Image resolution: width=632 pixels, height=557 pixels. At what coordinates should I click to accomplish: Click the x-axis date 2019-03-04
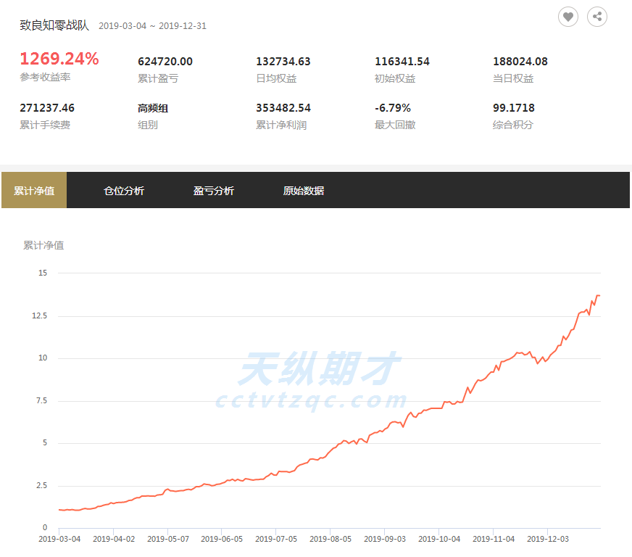coord(59,539)
